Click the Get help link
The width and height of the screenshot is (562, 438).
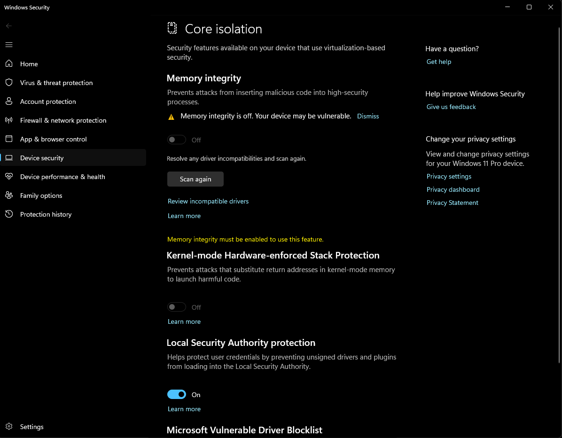[439, 62]
